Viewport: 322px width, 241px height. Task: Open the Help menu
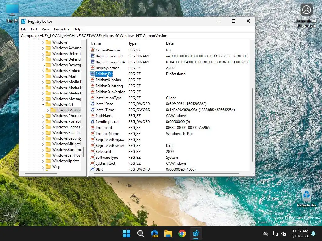click(77, 29)
